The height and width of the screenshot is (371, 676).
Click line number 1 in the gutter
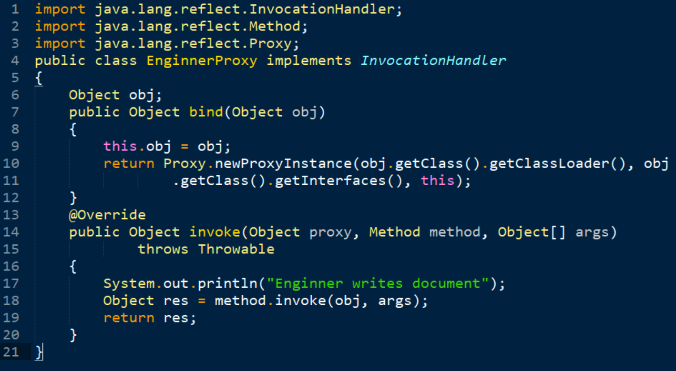[x=15, y=9]
